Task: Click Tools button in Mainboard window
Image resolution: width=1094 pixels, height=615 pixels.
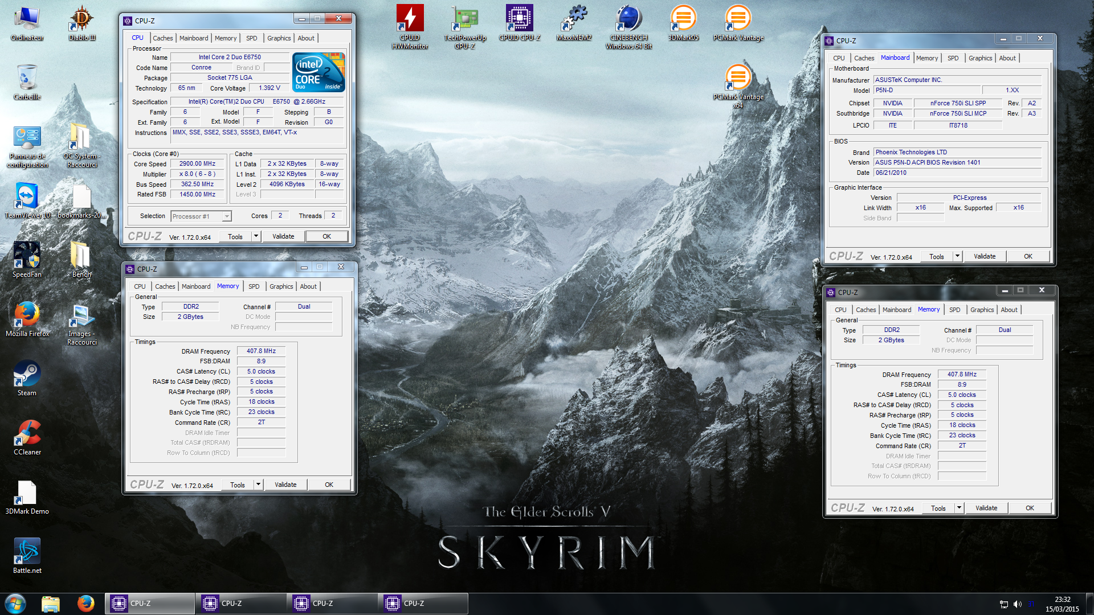Action: tap(937, 256)
